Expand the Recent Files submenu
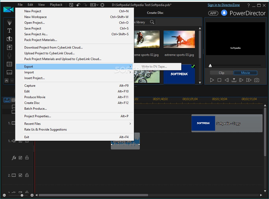This screenshot has width=269, height=199. (75, 124)
